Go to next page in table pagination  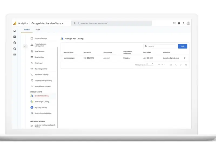pos(181,65)
